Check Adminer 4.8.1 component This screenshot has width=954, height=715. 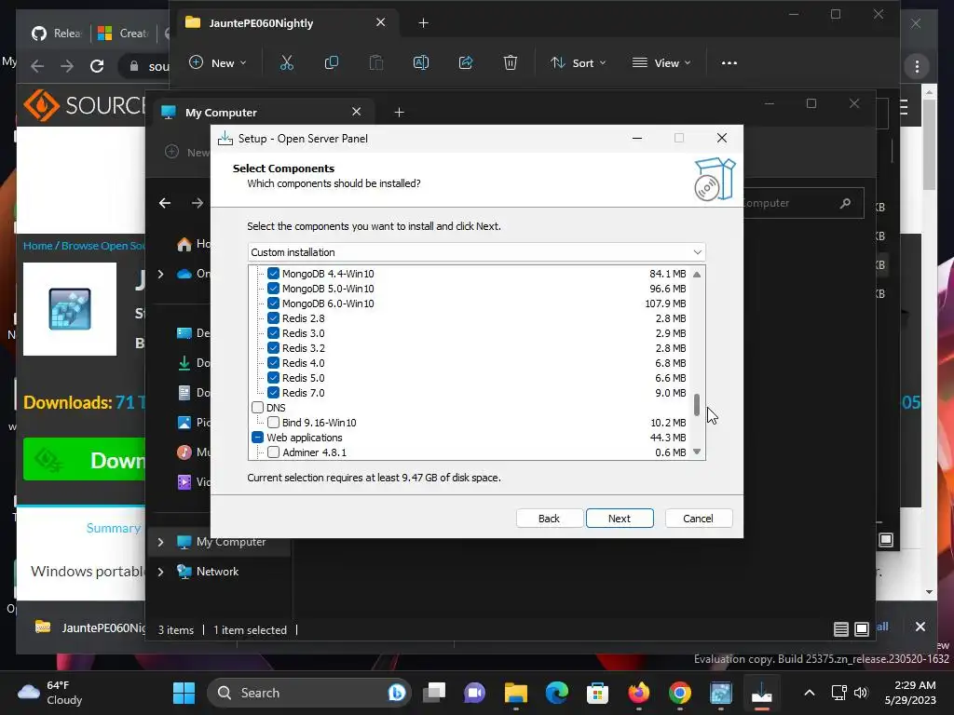273,452
